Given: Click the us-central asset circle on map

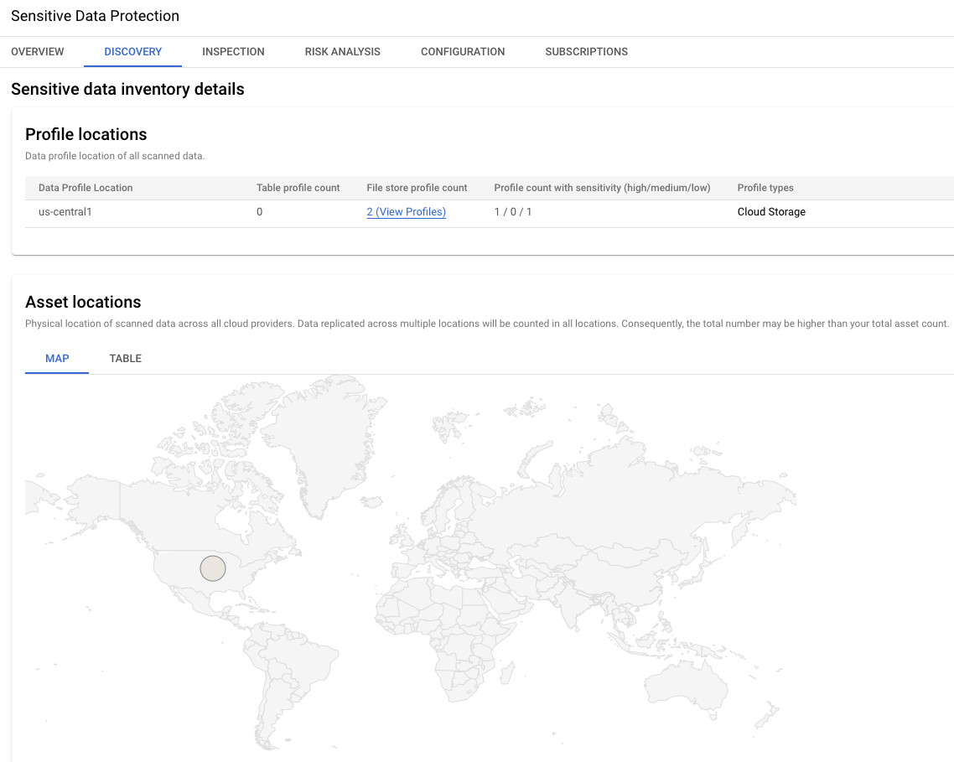Looking at the screenshot, I should 213,568.
